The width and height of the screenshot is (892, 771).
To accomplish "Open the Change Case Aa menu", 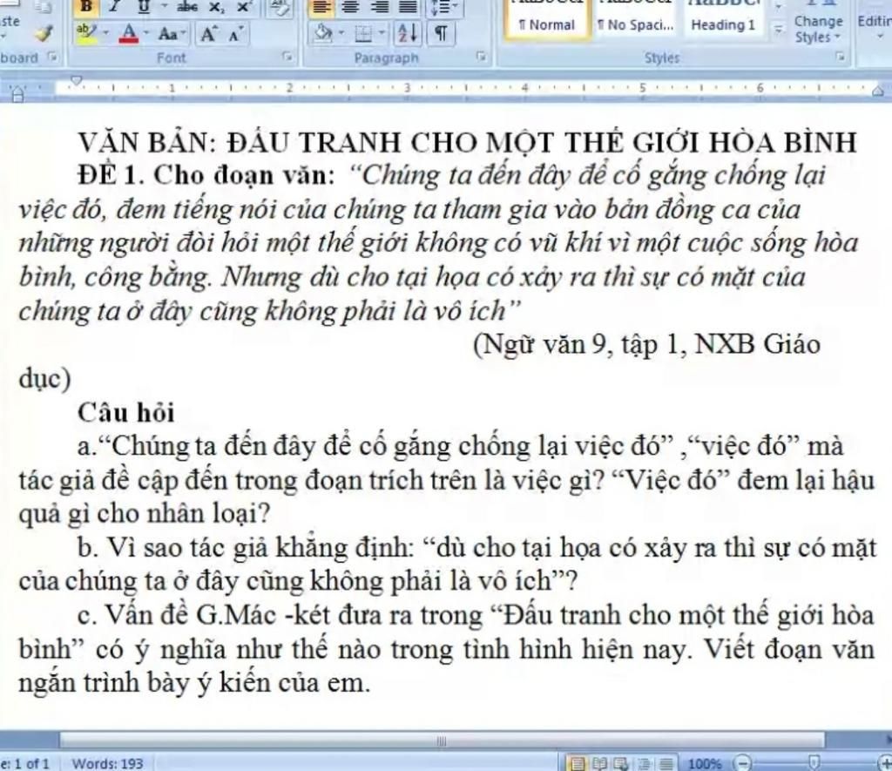I will click(x=172, y=34).
